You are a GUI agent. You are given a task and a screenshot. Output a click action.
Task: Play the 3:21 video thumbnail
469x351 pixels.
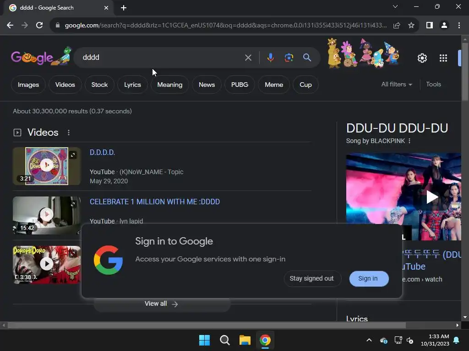tap(47, 166)
